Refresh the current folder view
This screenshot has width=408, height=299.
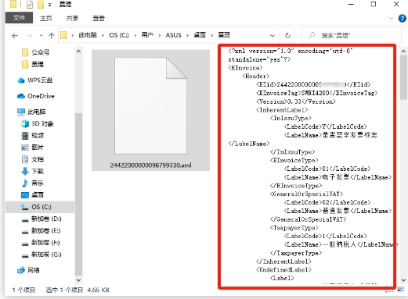(287, 35)
